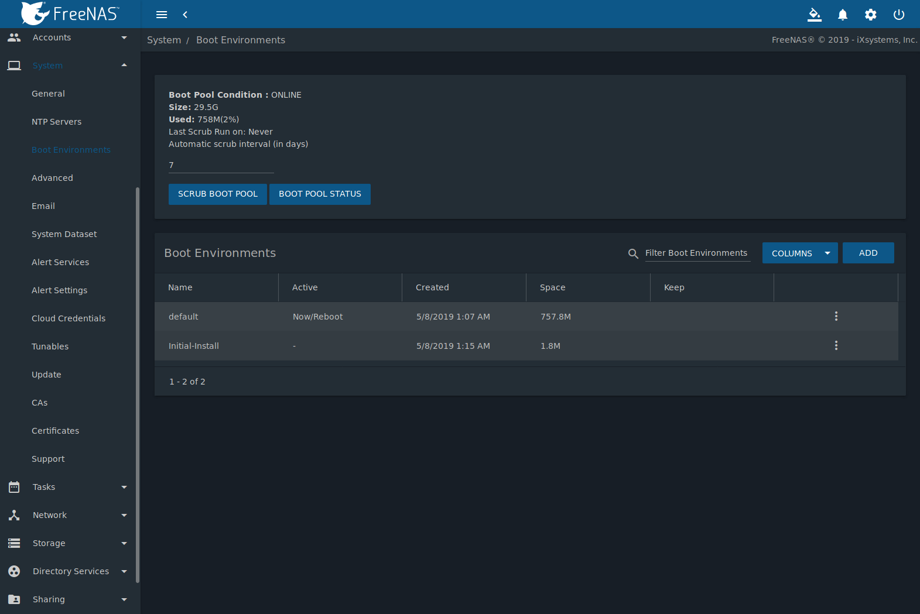Select the default boot environment name
This screenshot has width=920, height=614.
[x=183, y=317]
